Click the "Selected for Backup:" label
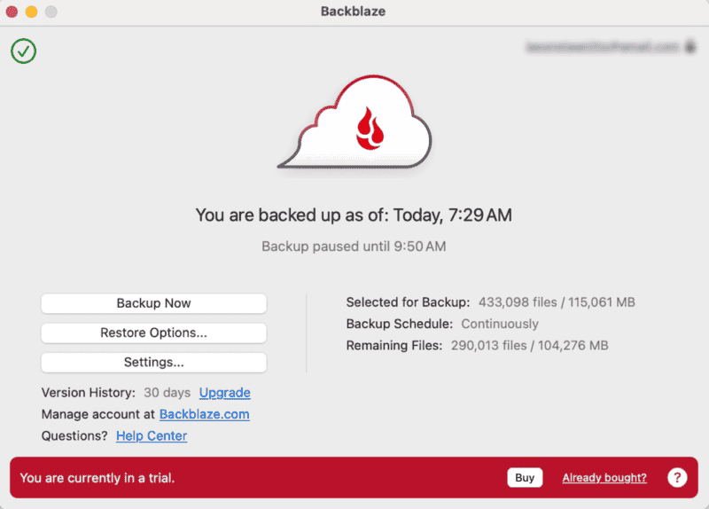The height and width of the screenshot is (509, 709). pos(408,302)
